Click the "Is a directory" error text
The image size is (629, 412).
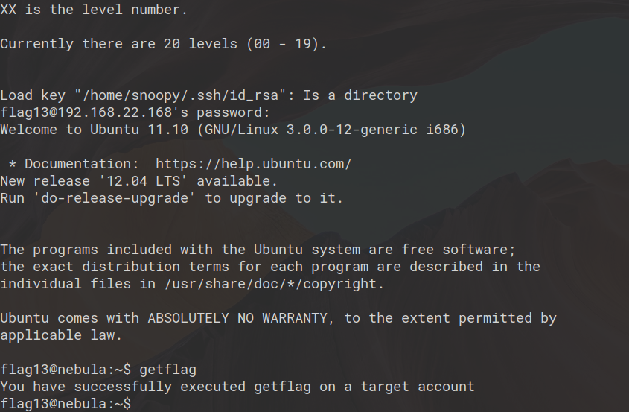pos(360,95)
